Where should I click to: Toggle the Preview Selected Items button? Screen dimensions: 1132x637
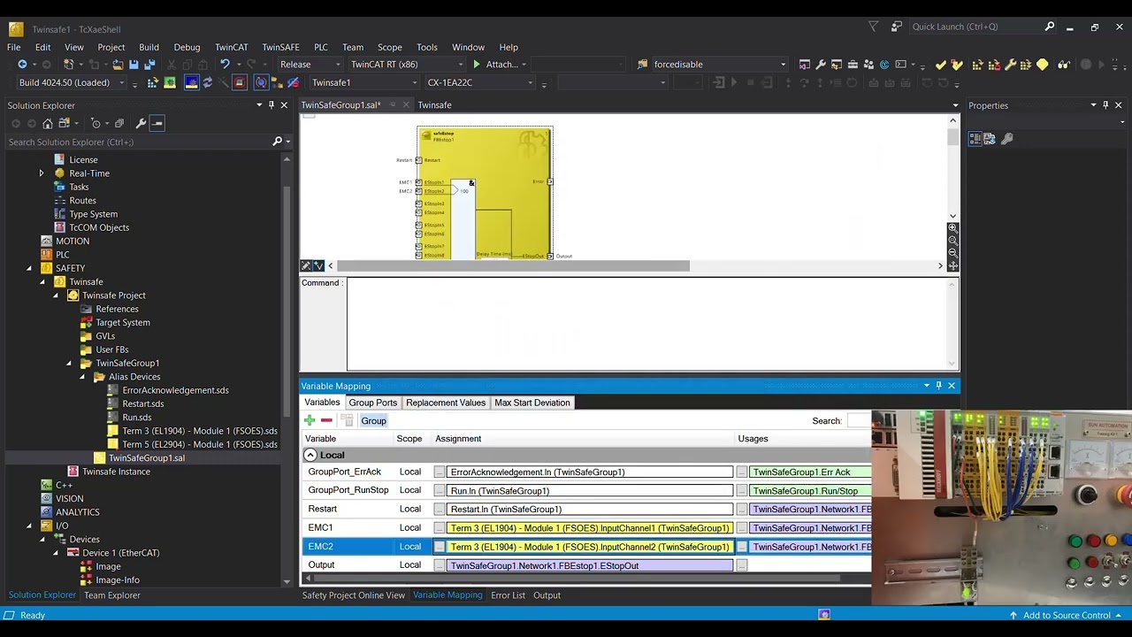(157, 123)
